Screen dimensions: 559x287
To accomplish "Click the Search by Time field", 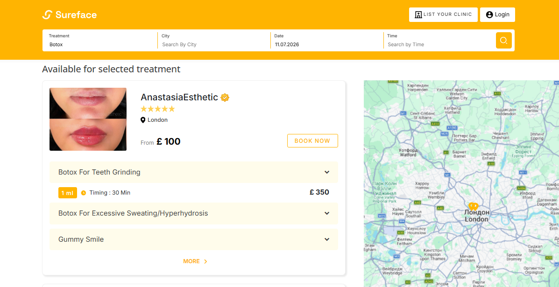I will coord(439,44).
